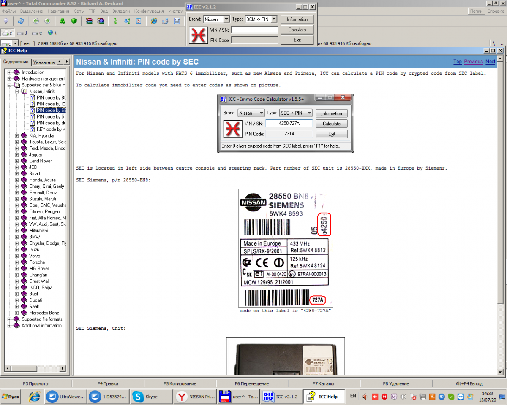Screen dimensions: 507x405
Task: Click the Internet Explorer icon in toolbar
Action: point(154,21)
